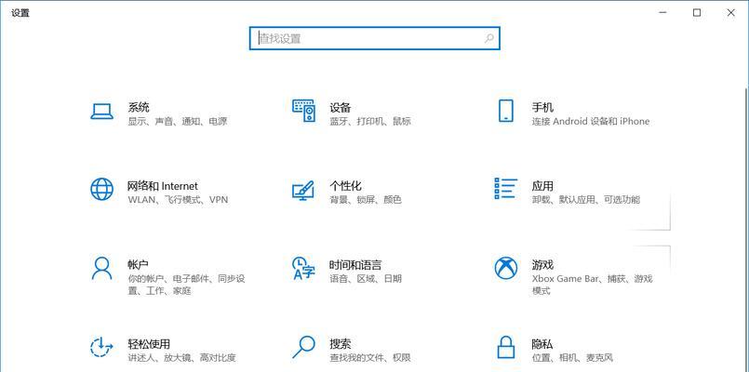Open the 搜索 magnifier category icon
This screenshot has width=749, height=372.
pyautogui.click(x=304, y=347)
